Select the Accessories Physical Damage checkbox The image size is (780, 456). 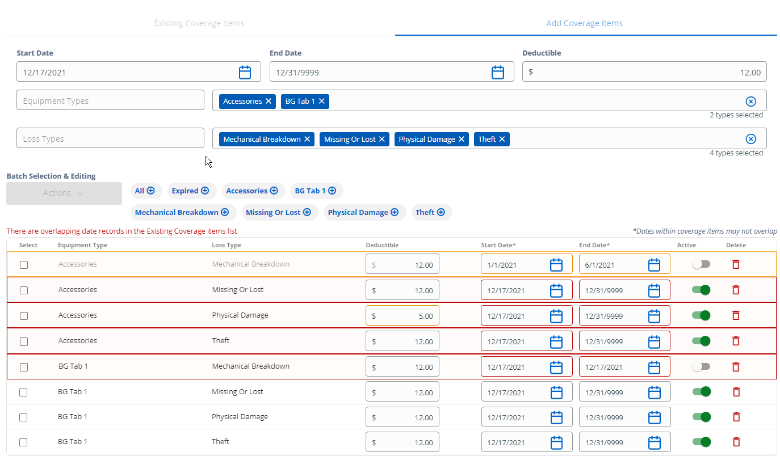[x=24, y=315]
